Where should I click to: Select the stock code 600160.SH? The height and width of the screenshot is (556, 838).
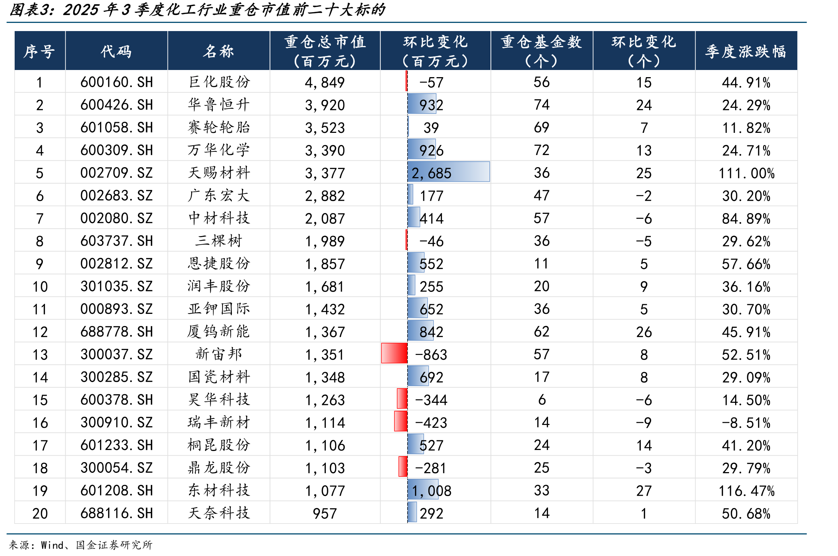[x=116, y=82]
